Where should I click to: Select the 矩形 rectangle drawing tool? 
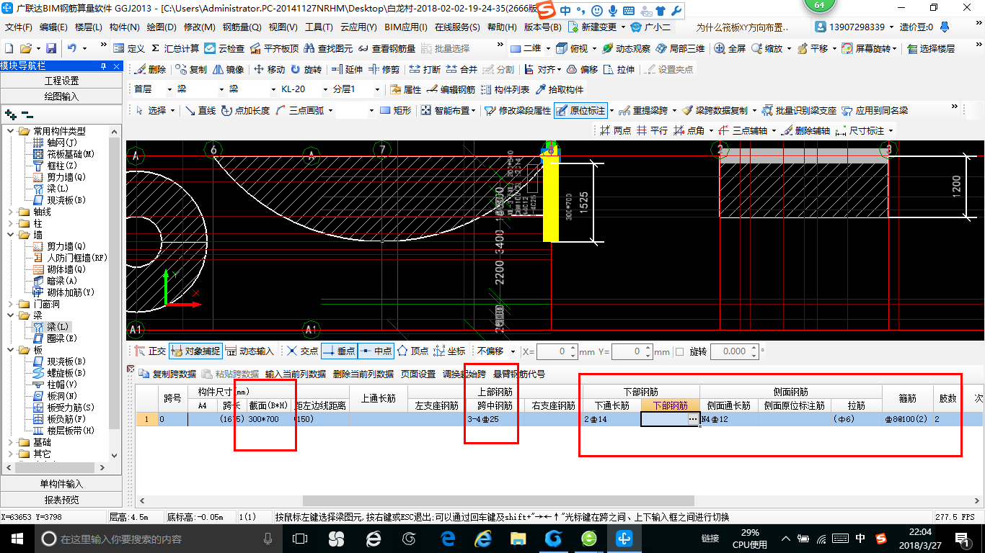coord(395,111)
